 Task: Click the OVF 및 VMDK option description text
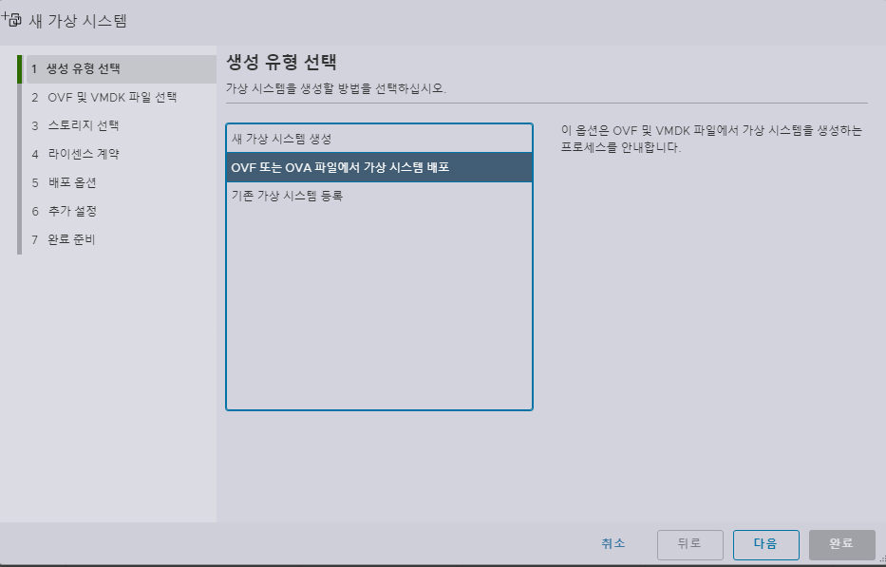(x=711, y=139)
